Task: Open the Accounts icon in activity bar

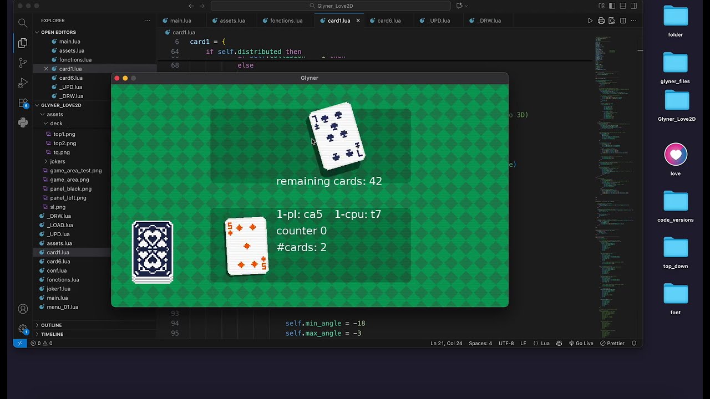Action: pyautogui.click(x=23, y=309)
